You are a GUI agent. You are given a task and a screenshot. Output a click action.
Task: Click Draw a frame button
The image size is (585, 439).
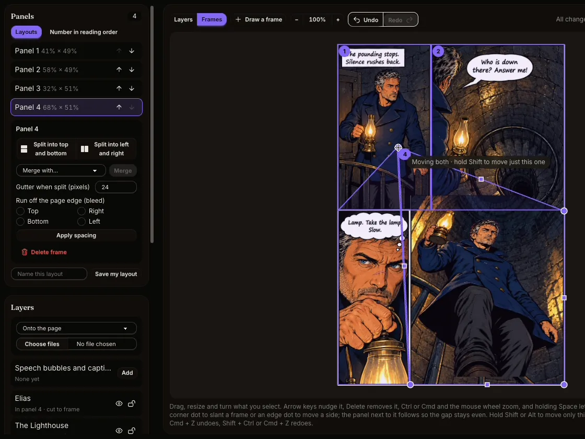259,19
